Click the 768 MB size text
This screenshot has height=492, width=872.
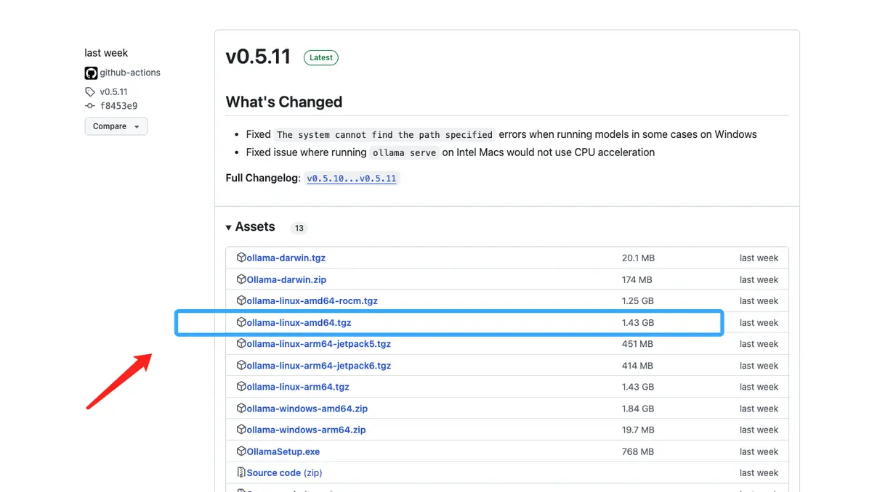click(637, 451)
